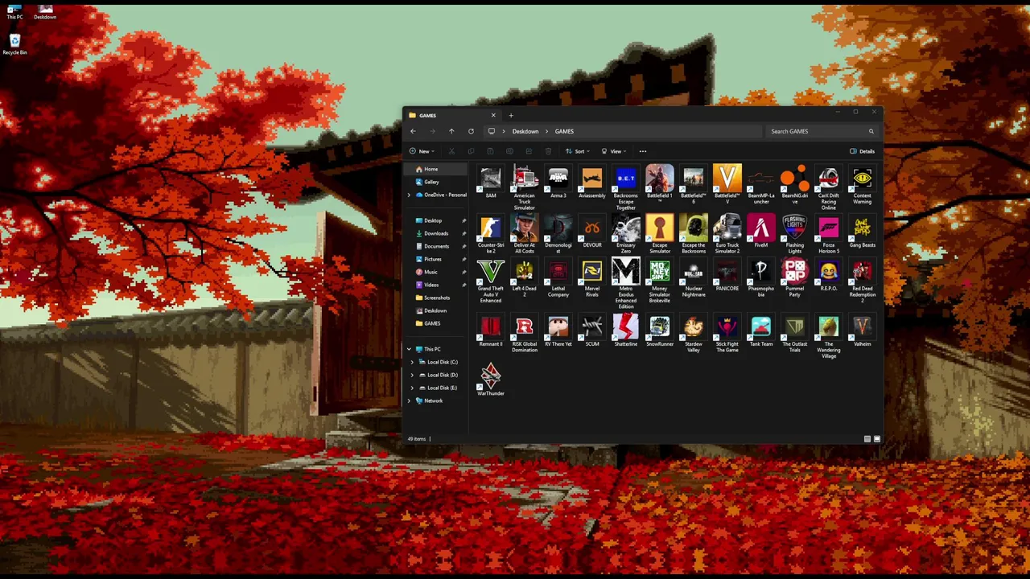
Task: Select the Forza Horizon 5 shortcut
Action: [829, 234]
